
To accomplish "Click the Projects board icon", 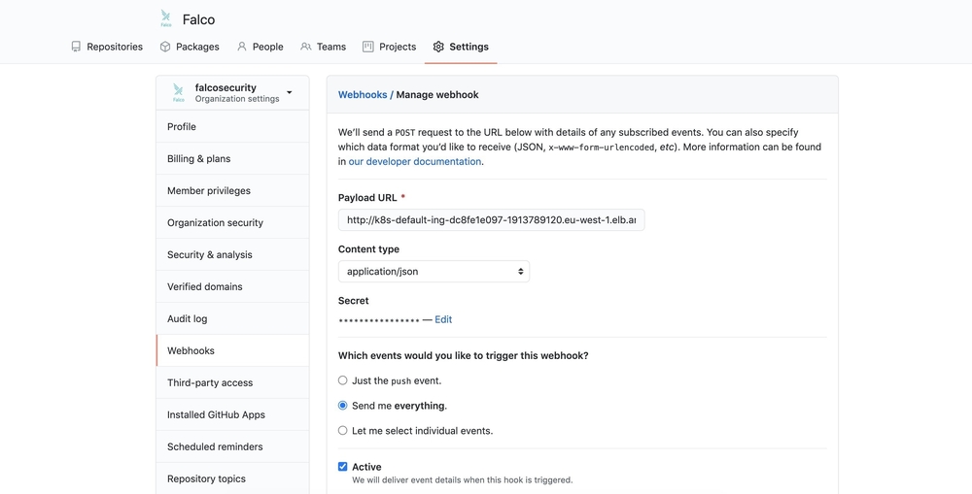I will click(368, 47).
